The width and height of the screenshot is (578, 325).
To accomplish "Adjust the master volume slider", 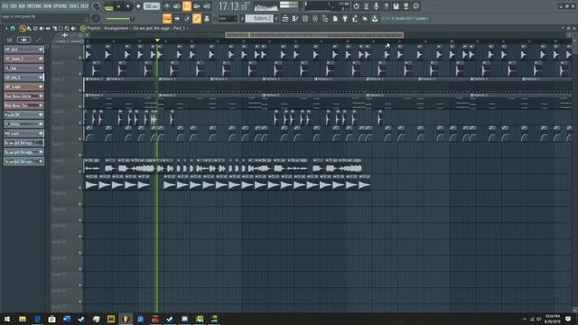I will coord(119,19).
